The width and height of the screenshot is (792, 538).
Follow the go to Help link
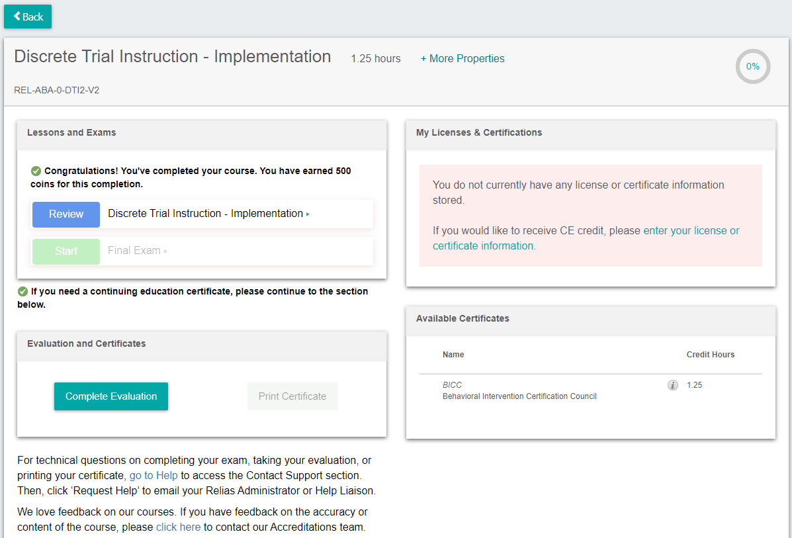click(x=154, y=476)
